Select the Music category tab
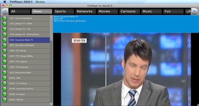199x106 pixels. coord(151,11)
